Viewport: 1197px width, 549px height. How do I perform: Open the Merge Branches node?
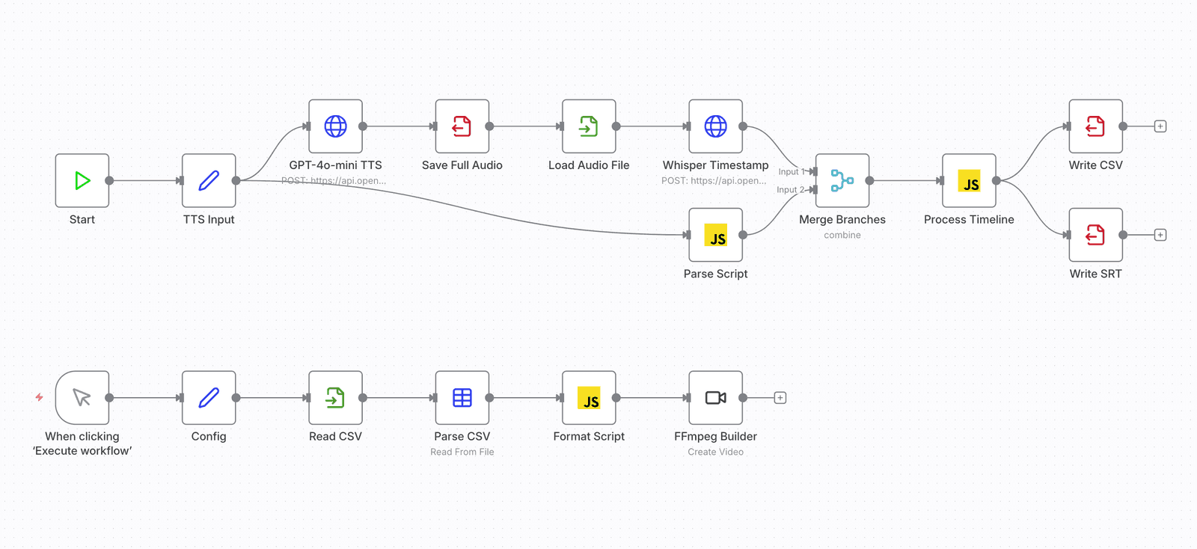[x=842, y=180]
